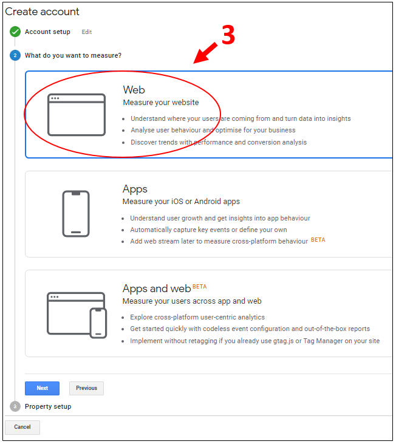The image size is (396, 444).
Task: Click the Apps and web combined icon
Action: point(77,315)
